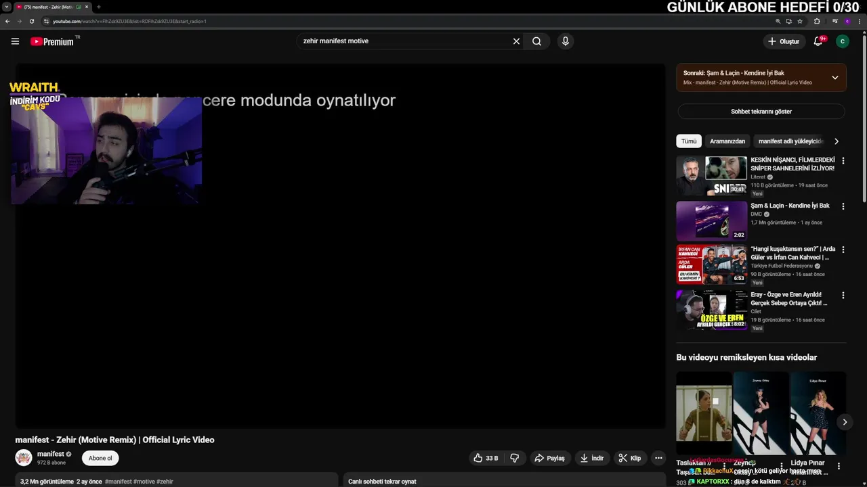
Task: Open the browser tab search dropdown
Action: click(7, 7)
